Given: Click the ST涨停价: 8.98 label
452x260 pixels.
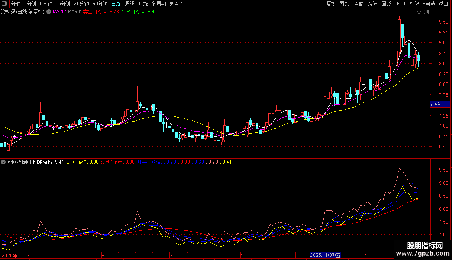Looking at the screenshot, I should [x=82, y=162].
